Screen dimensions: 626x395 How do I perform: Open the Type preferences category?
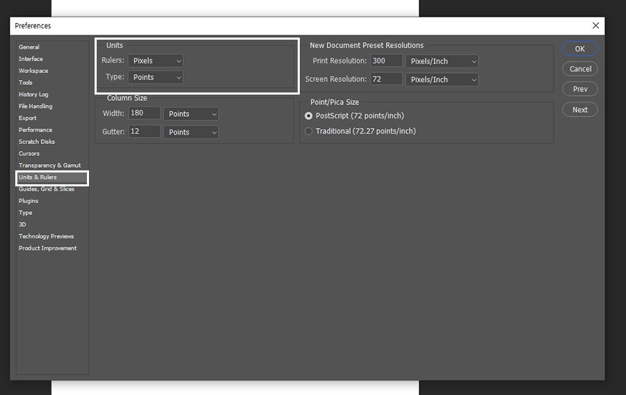click(26, 213)
